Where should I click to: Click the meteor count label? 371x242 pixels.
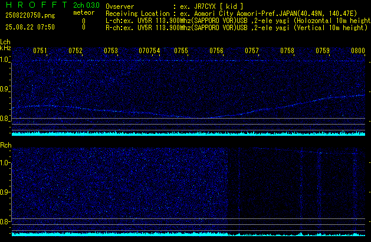point(84,12)
